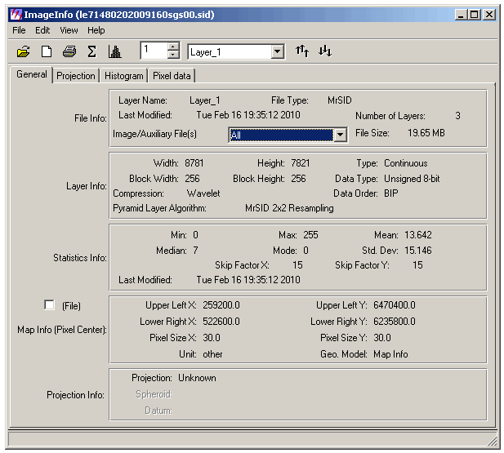Image resolution: width=504 pixels, height=453 pixels.
Task: Toggle the (File) checkbox
Action: click(x=49, y=305)
